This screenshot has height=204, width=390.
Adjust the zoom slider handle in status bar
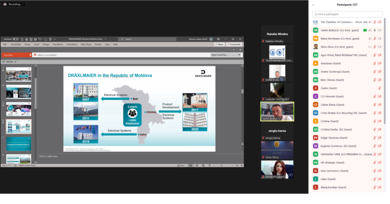point(222,165)
